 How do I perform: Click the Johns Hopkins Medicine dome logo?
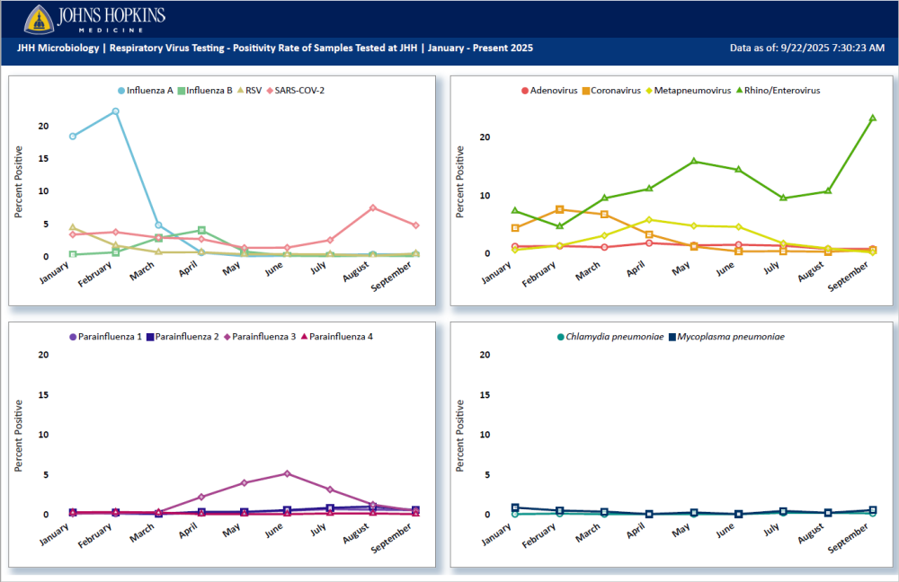click(39, 19)
